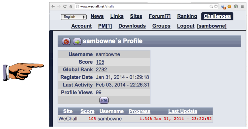248x129 pixels.
Task: Click the browser forward arrow
Action: click(x=59, y=6)
